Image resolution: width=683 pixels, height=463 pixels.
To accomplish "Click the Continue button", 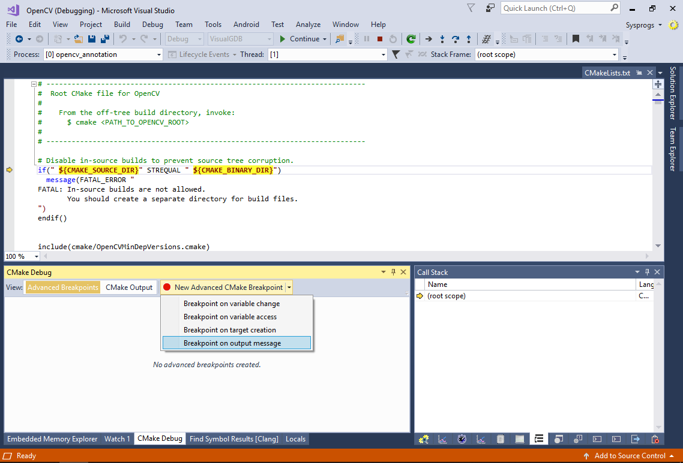I will click(x=299, y=39).
